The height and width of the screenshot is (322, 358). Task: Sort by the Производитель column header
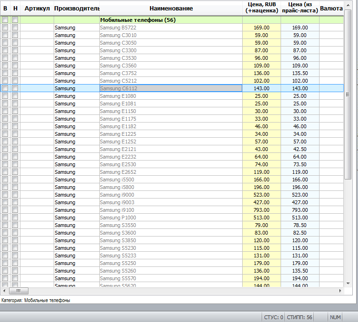tap(77, 8)
